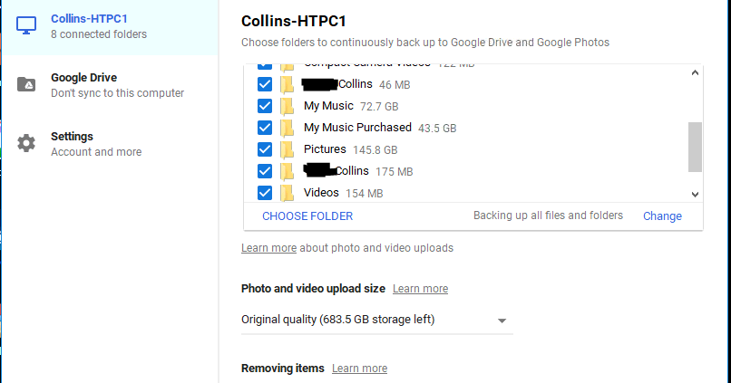
Task: Open the upload size quality dropdown
Action: click(376, 321)
